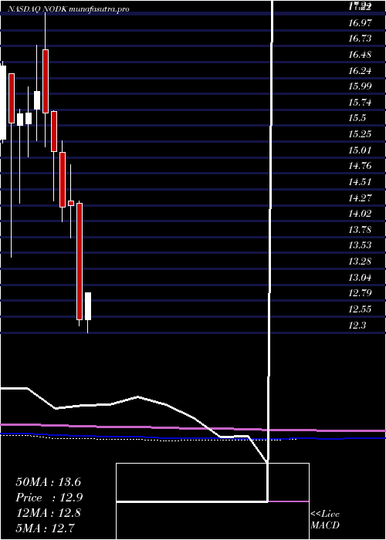Click the 15.25 price axis label
Viewport: 386px width, 540px height.
click(361, 134)
